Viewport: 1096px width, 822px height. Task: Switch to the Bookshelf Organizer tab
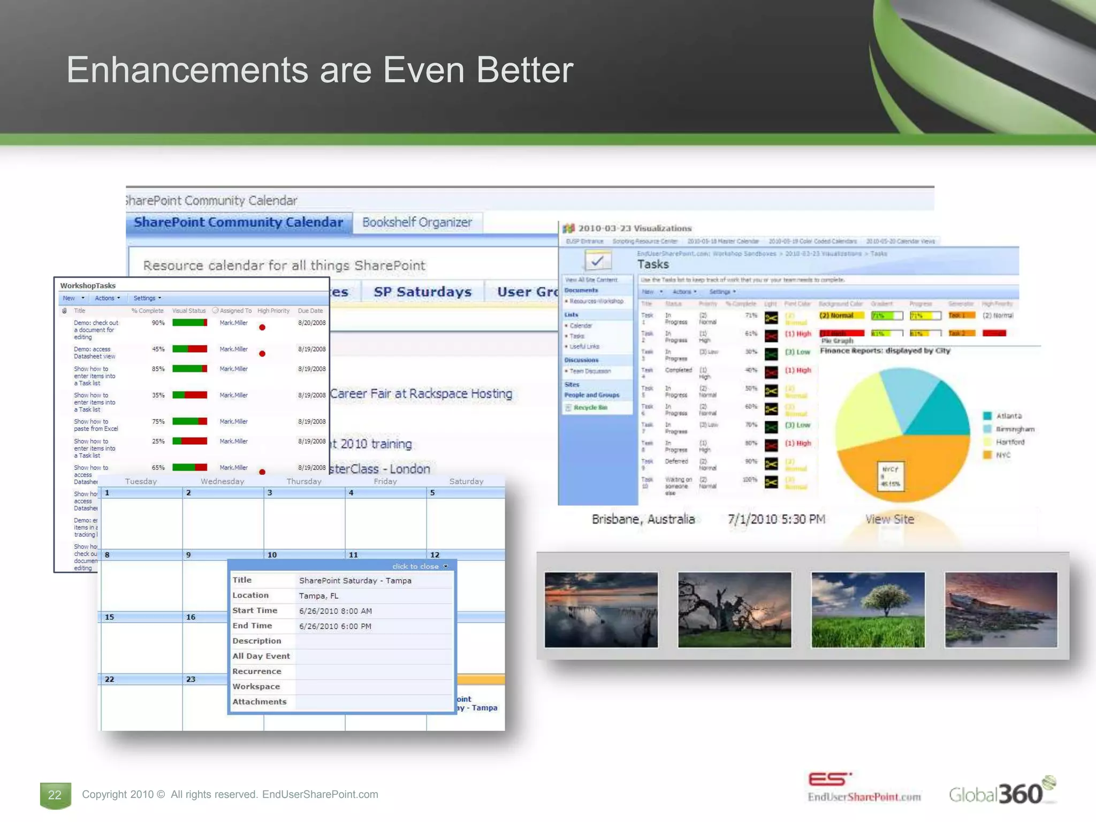click(417, 223)
